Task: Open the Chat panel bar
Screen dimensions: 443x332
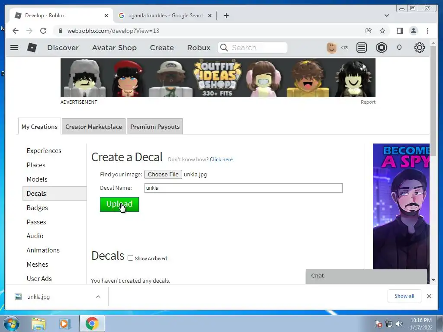Action: pos(366,276)
